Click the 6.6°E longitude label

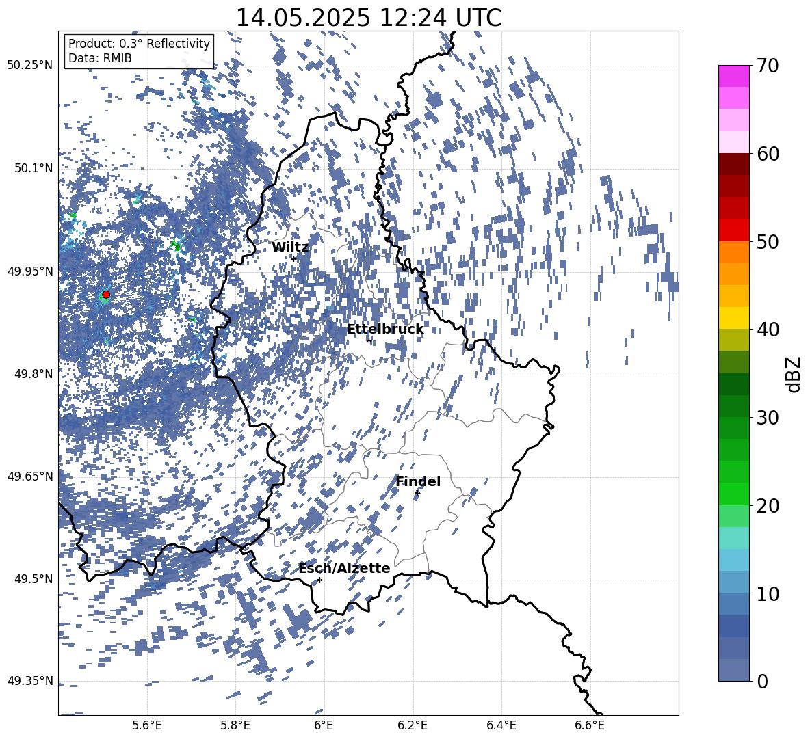[x=590, y=725]
